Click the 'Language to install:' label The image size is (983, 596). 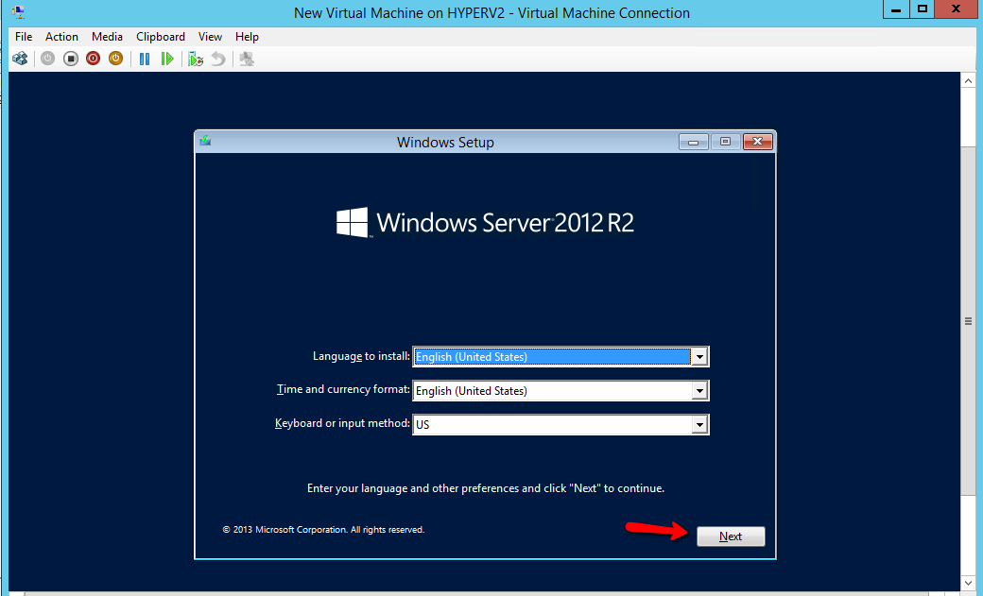(361, 356)
